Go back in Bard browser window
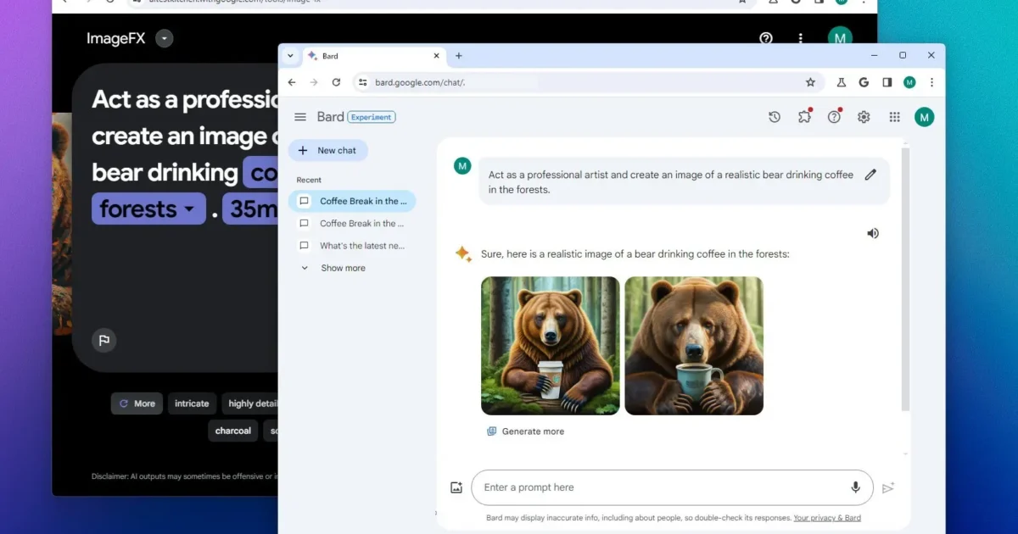Screen dimensions: 1018x534 tap(292, 82)
